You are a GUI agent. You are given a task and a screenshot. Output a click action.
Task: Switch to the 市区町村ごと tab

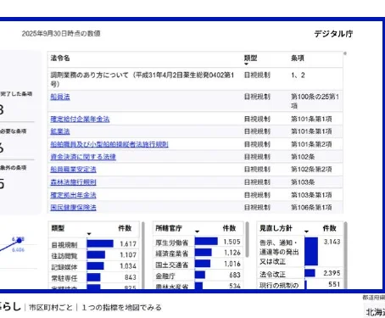tap(51, 308)
